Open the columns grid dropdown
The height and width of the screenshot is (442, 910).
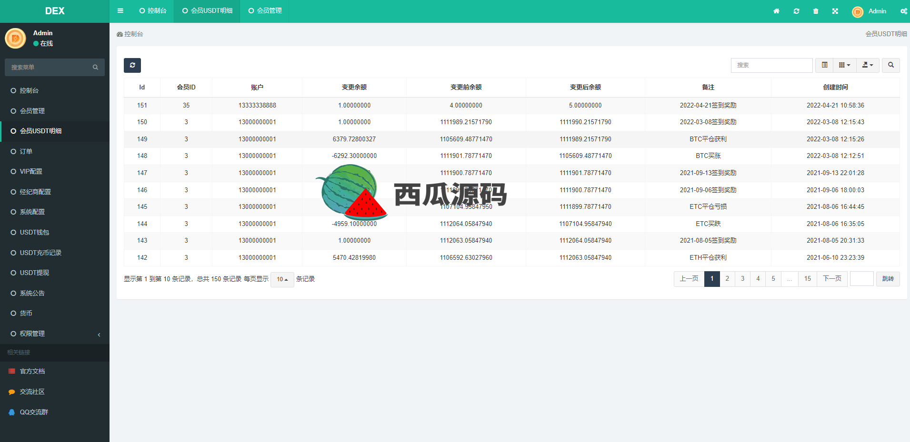pos(844,65)
